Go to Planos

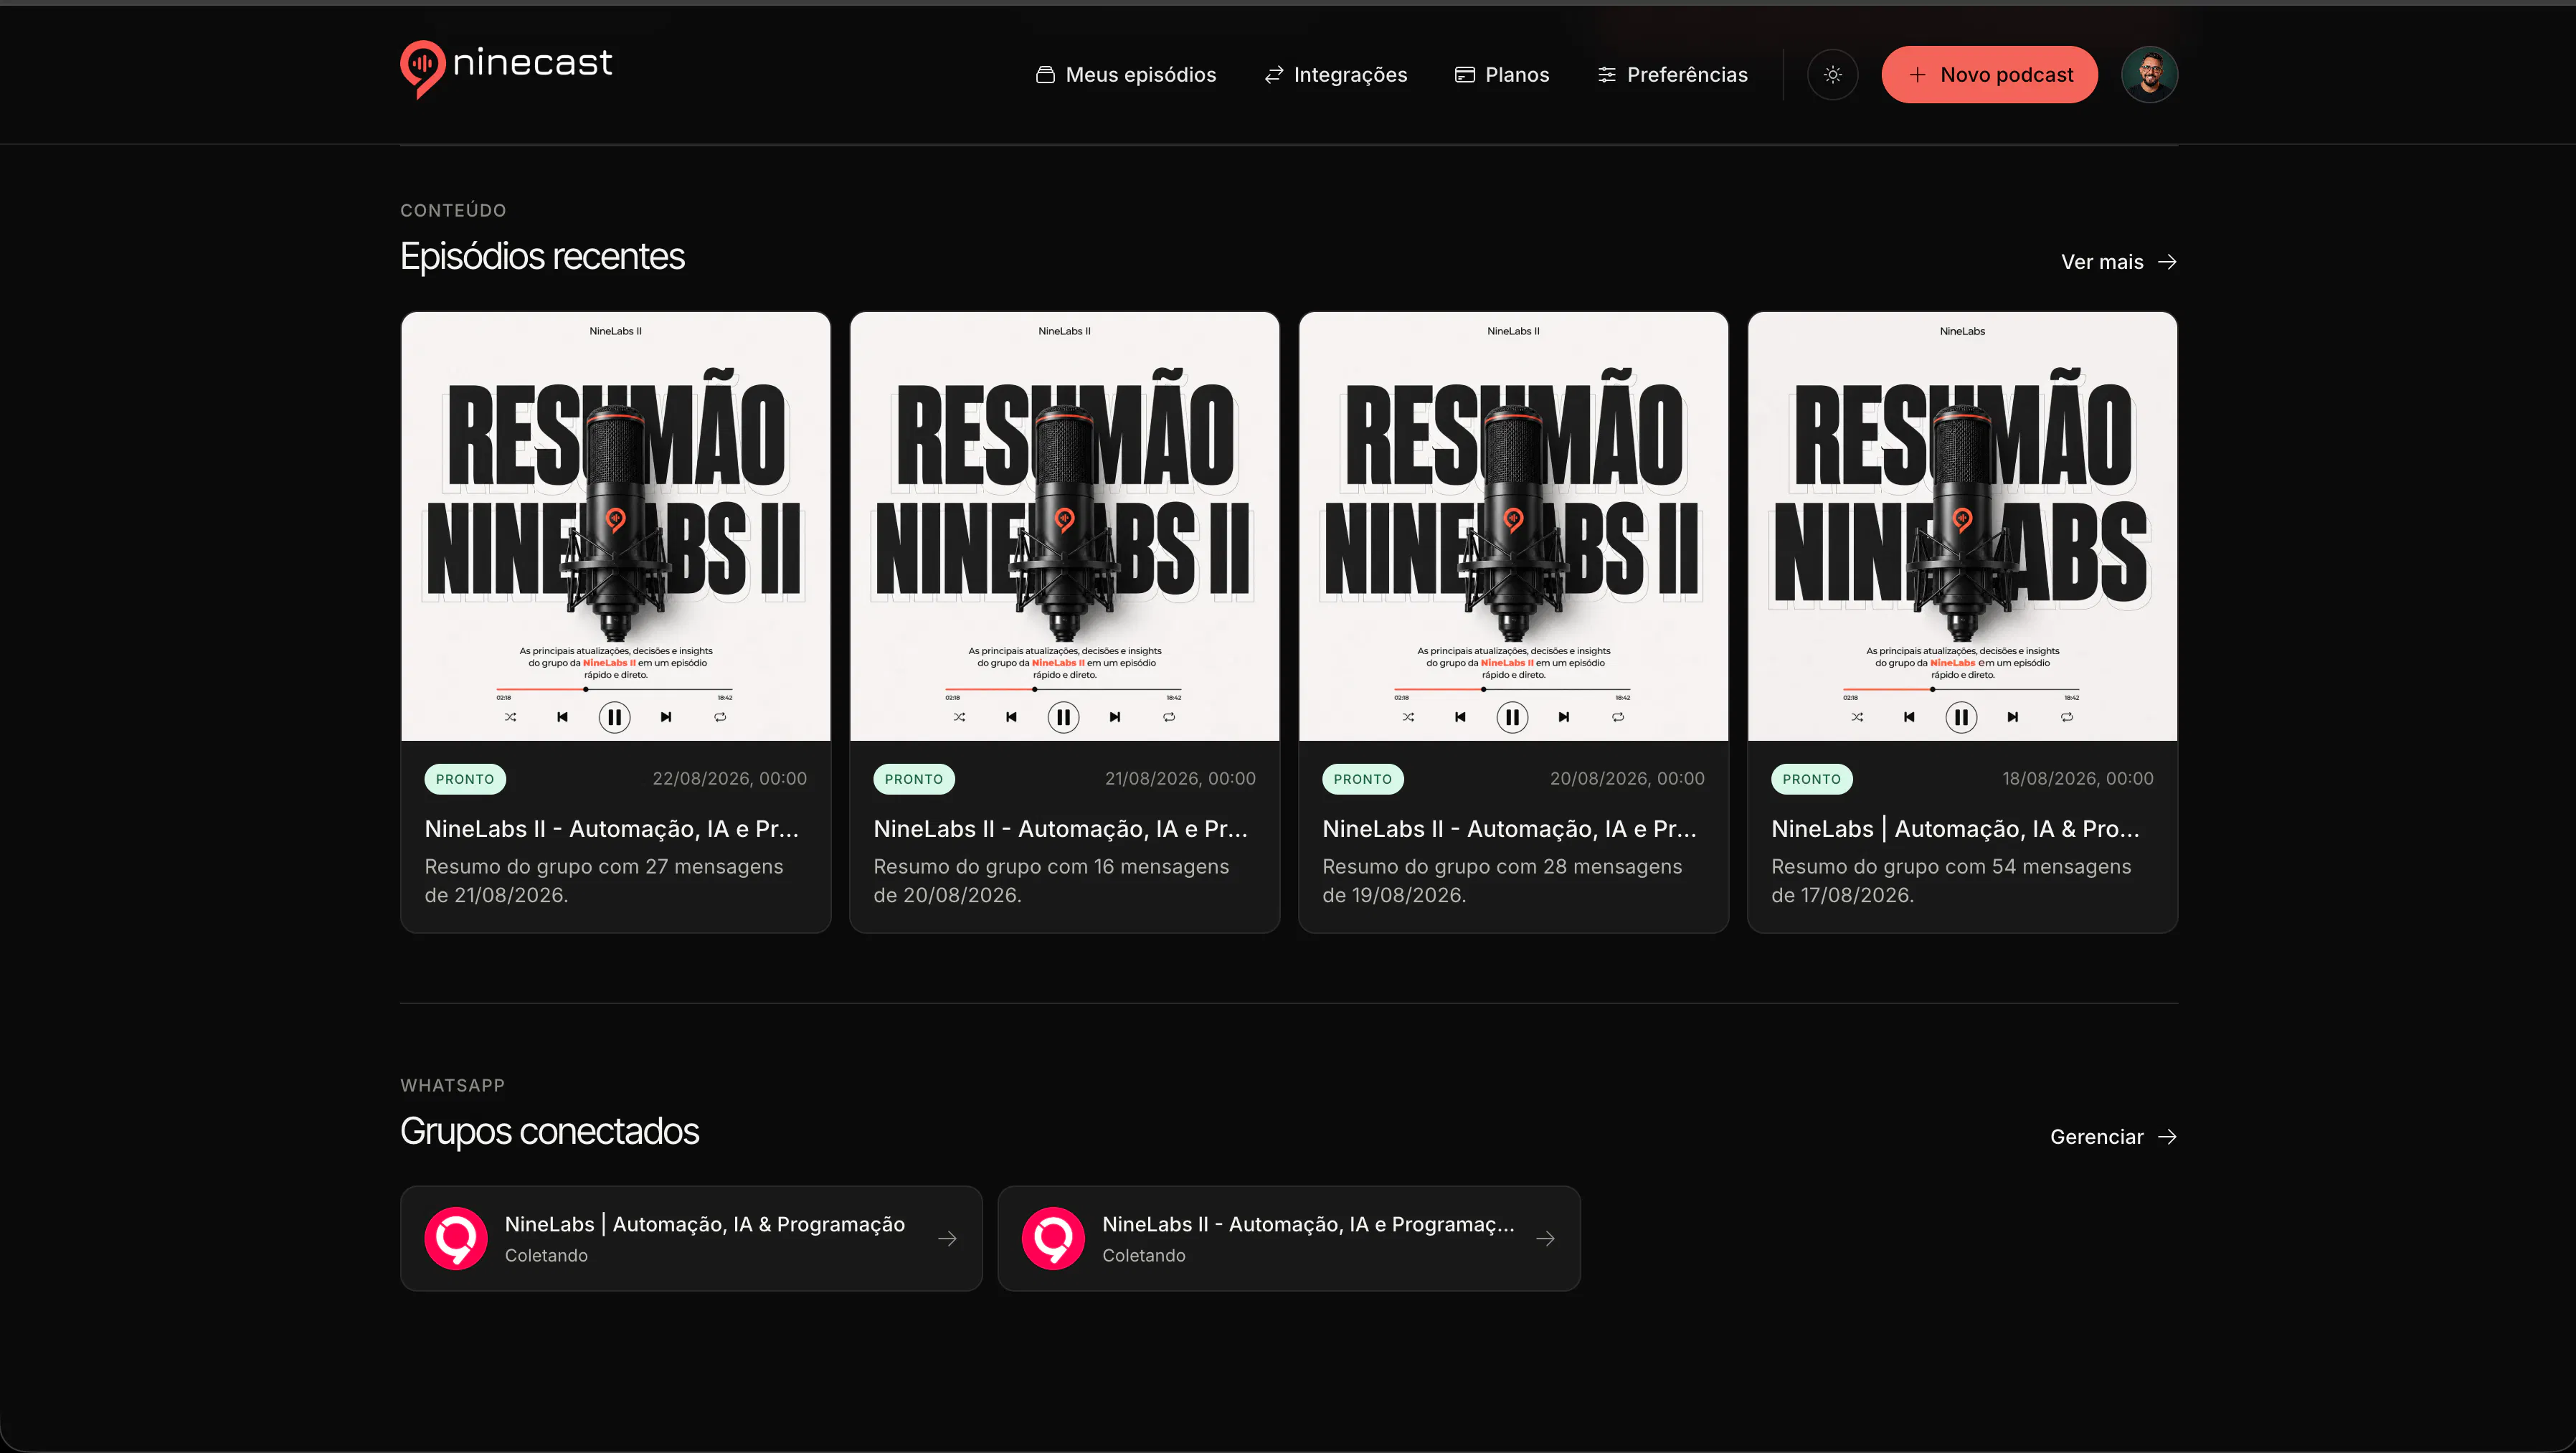(x=1502, y=75)
